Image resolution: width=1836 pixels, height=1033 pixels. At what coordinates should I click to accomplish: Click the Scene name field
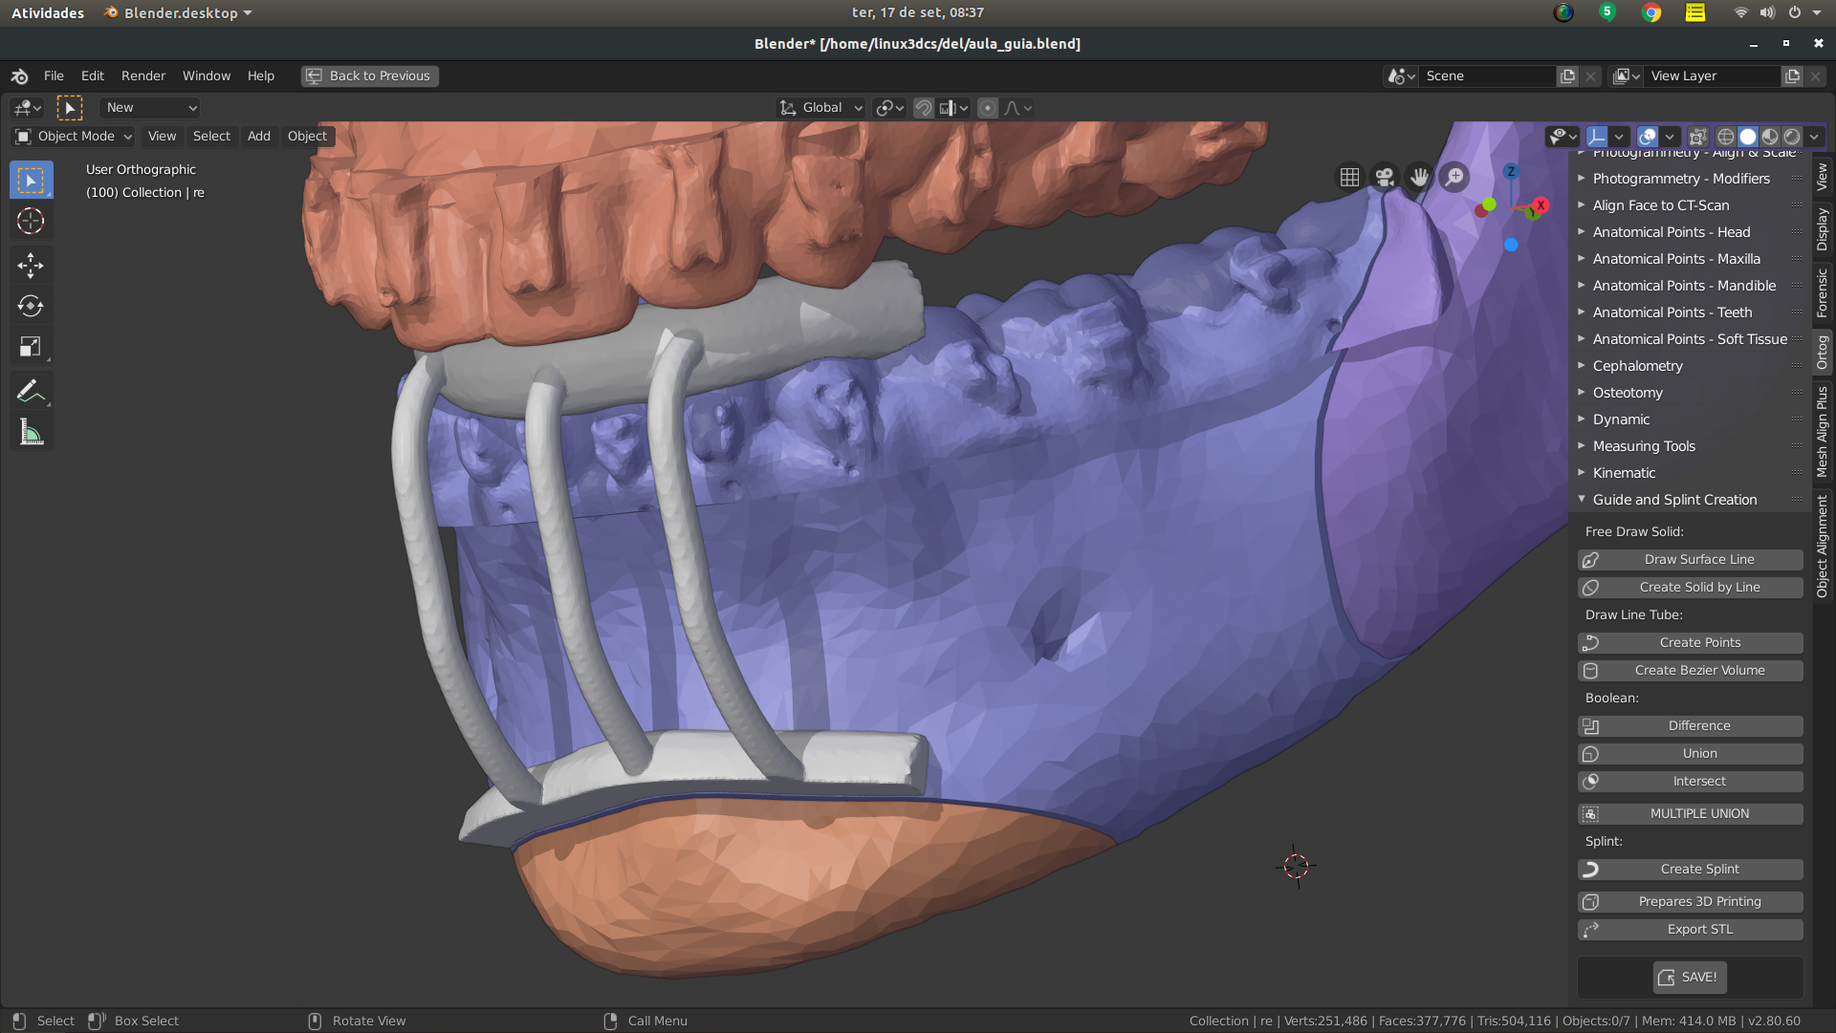[1486, 75]
